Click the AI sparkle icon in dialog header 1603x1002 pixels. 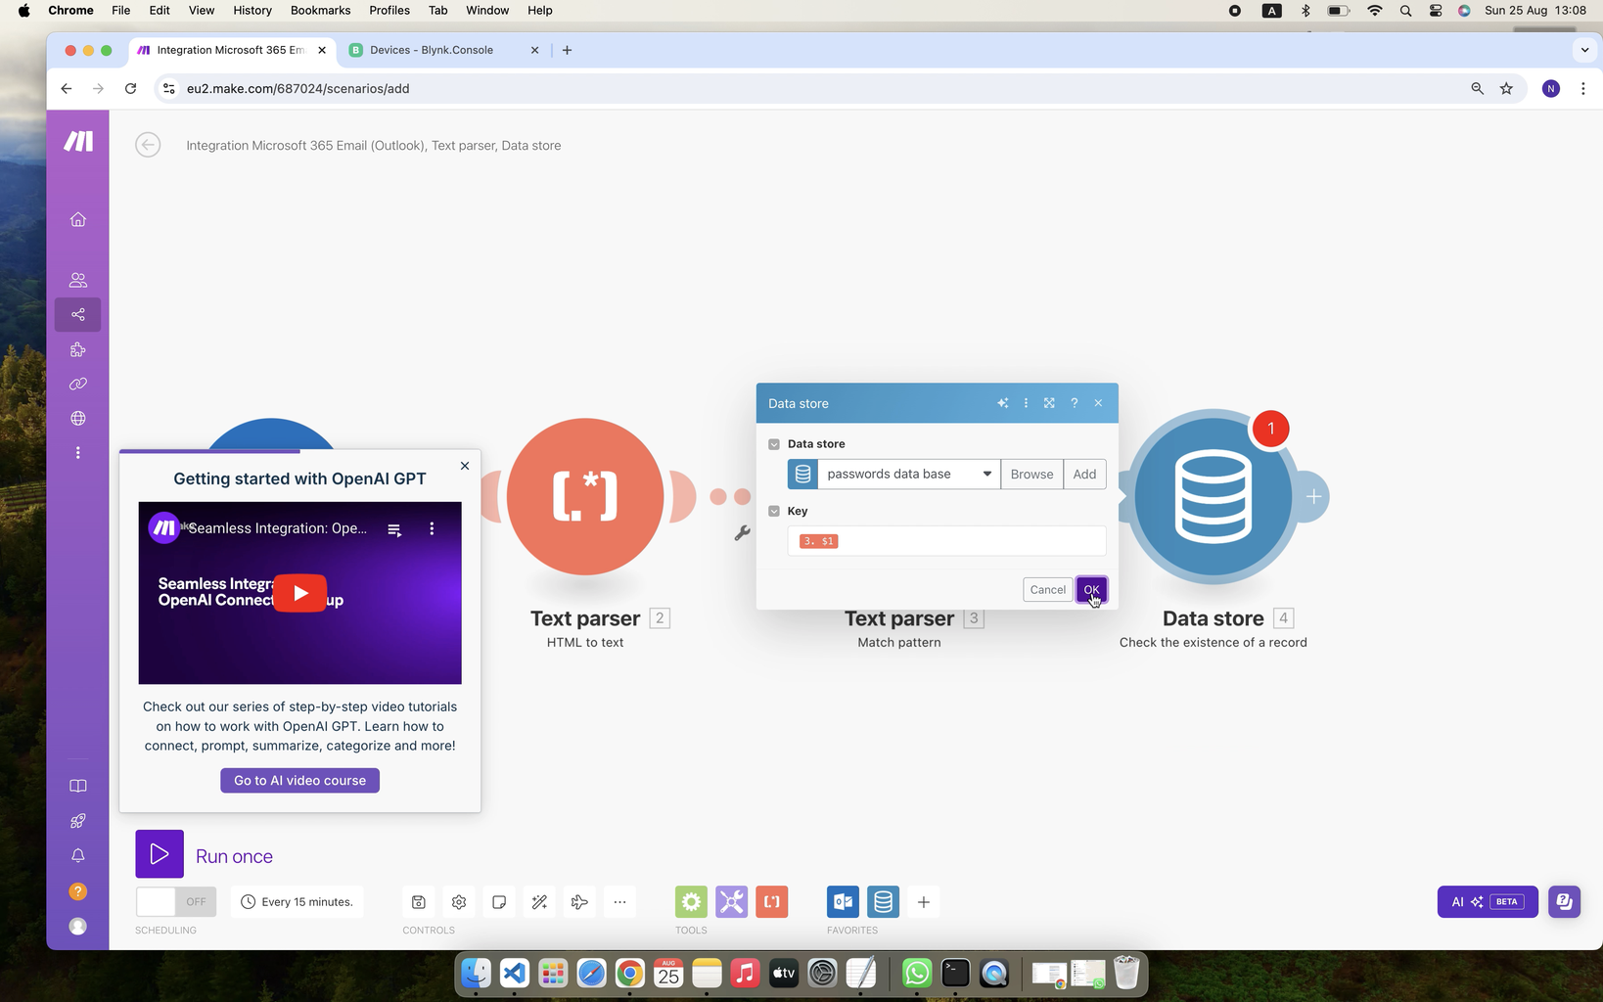(x=1003, y=403)
